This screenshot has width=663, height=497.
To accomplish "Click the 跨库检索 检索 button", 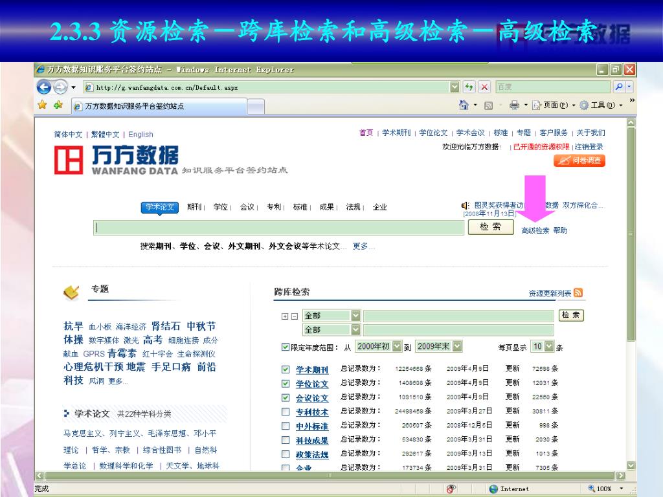I will point(571,315).
